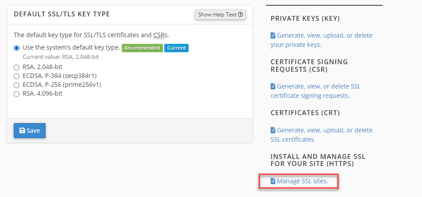This screenshot has width=422, height=197.
Task: Click the document icon beside private keys link
Action: coord(273,35)
